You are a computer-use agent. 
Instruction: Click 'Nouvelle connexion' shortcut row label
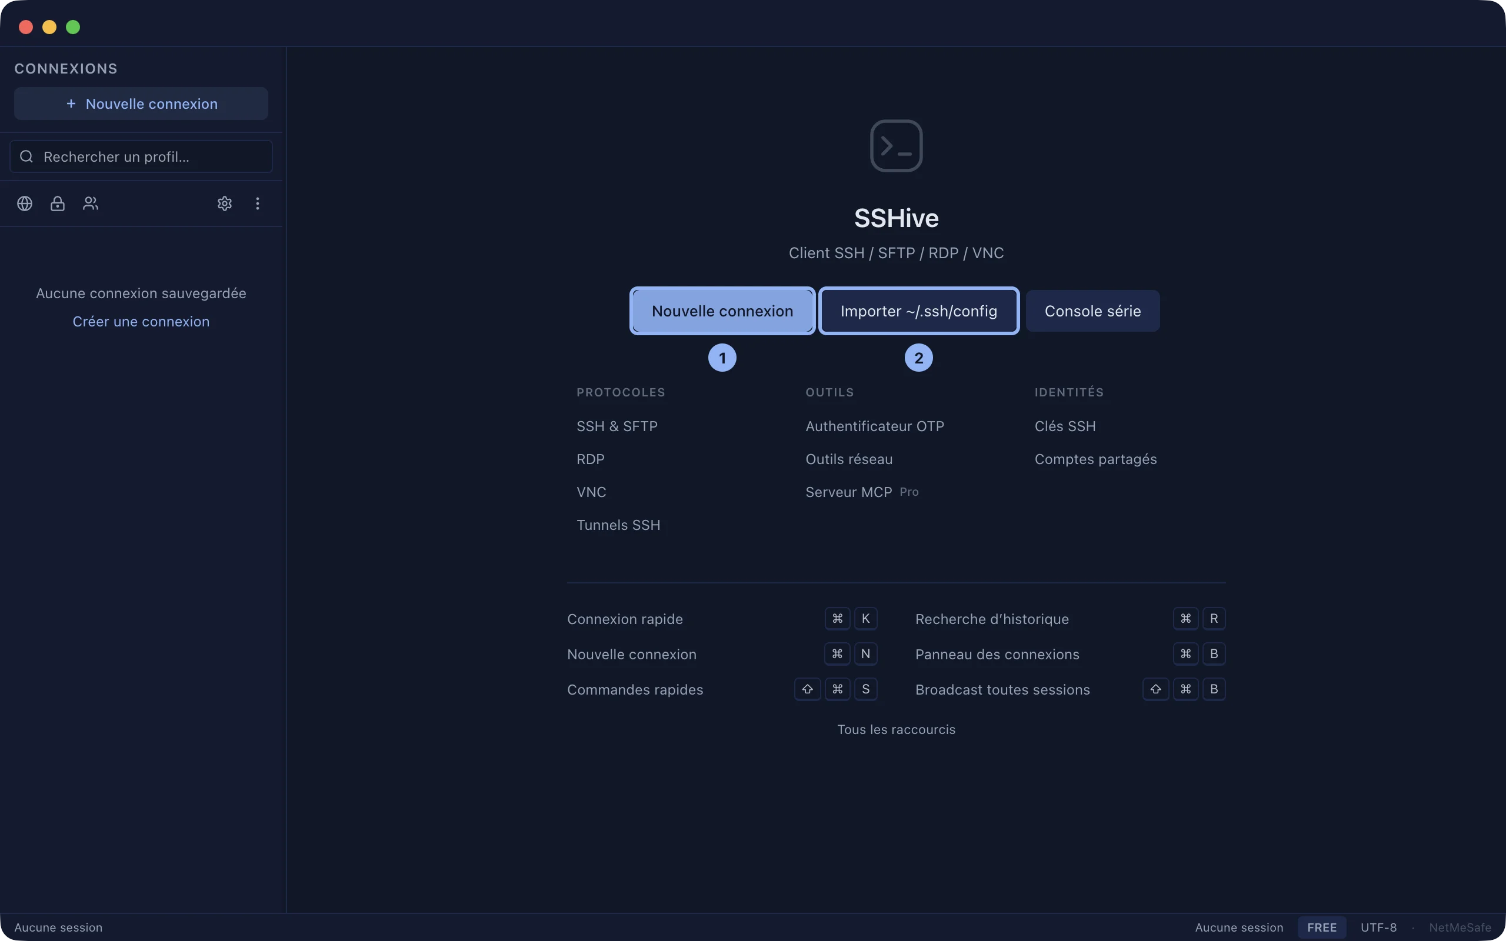[632, 654]
